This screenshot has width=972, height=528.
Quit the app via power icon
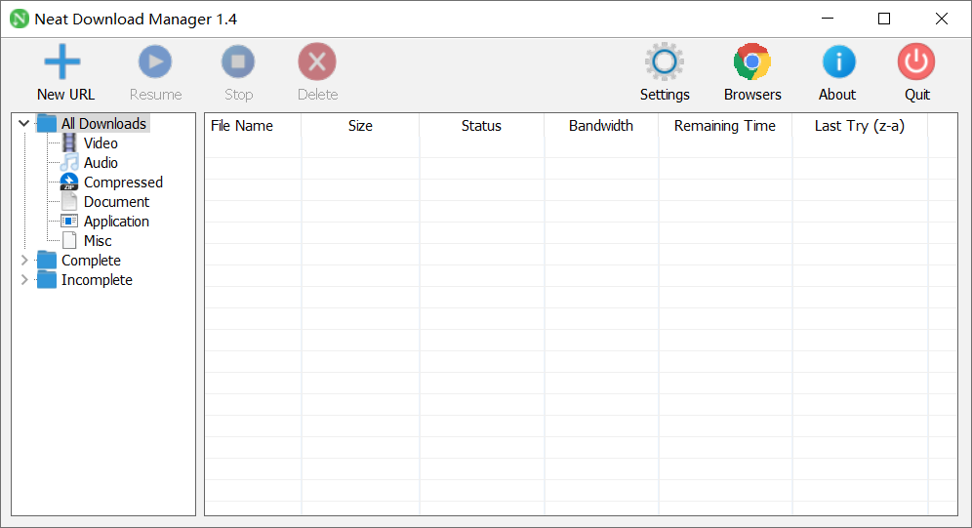916,62
